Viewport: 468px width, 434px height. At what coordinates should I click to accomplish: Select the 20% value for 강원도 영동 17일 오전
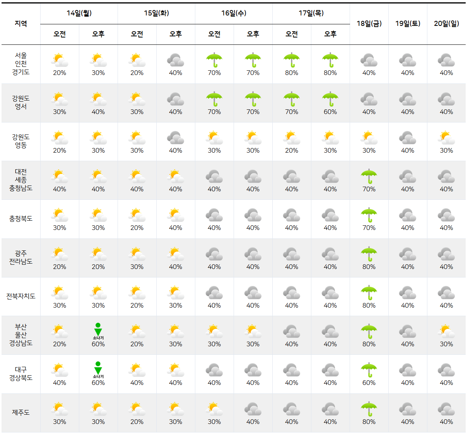coord(292,150)
